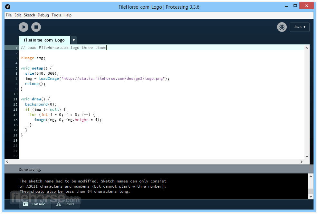Viewport: 318px width, 214px height.
Task: Open the Java mode dropdown
Action: 299,27
